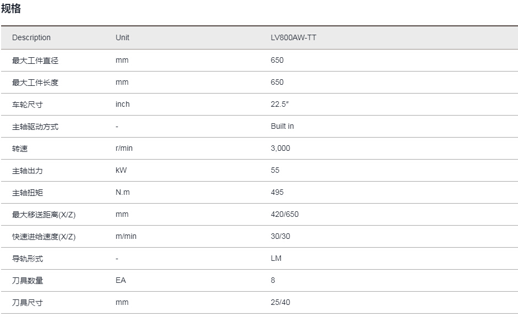Click the 车轮尺寸 row label
This screenshot has width=518, height=317.
(28, 105)
